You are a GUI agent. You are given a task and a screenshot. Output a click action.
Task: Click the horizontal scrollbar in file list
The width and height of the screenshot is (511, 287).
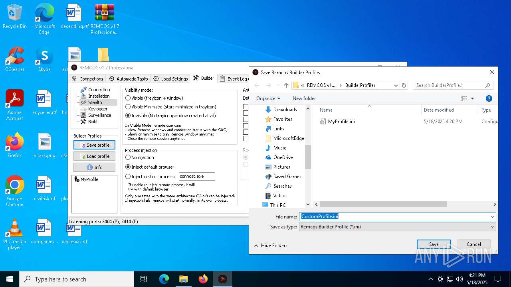pos(383,204)
